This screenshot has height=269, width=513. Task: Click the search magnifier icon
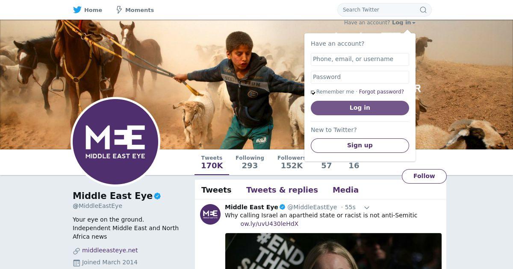(x=423, y=10)
